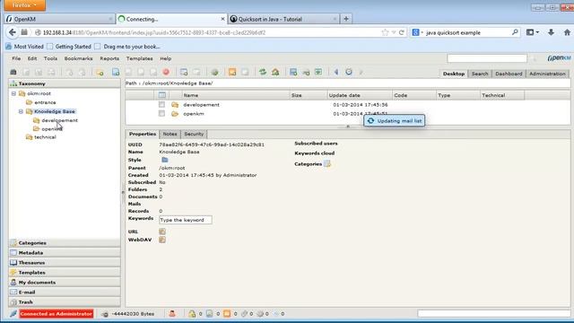Click the green spreadsheet icon in the toolbar
This screenshot has width=574, height=323.
point(318,72)
